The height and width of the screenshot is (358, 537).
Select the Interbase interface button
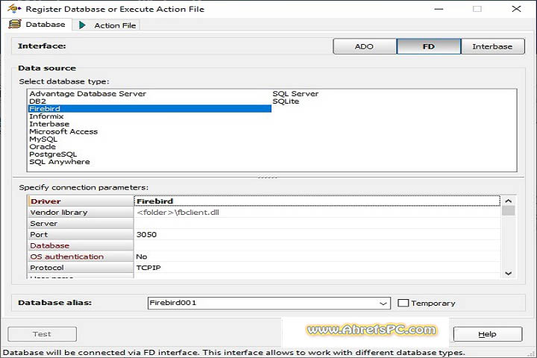coord(493,46)
